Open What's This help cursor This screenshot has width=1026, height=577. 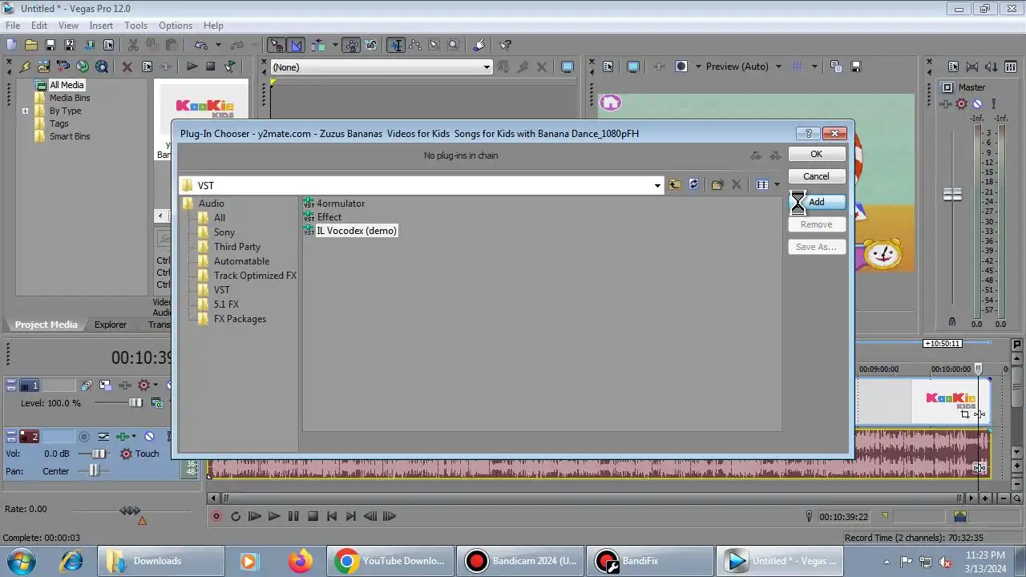point(505,46)
